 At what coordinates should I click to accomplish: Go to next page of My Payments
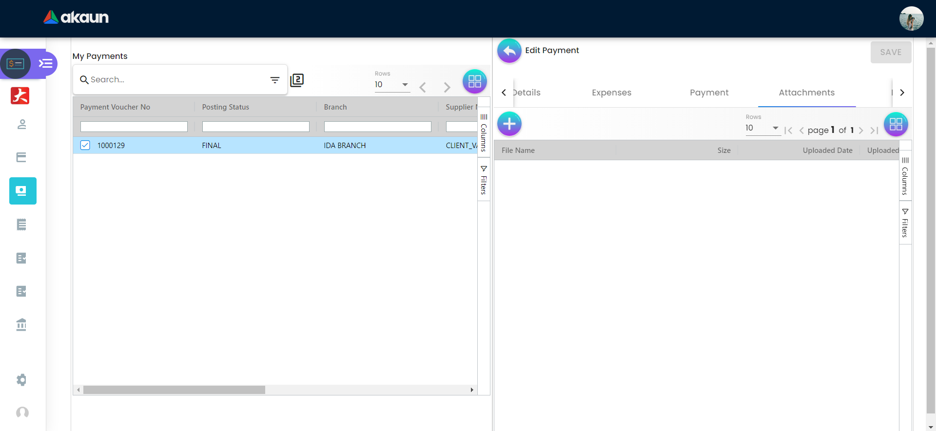tap(447, 87)
